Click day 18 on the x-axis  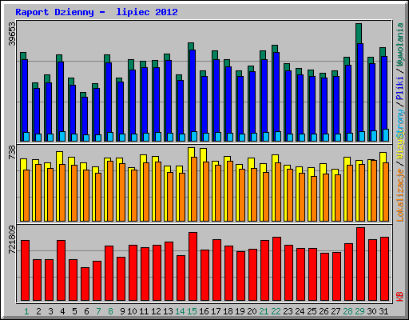click(228, 311)
